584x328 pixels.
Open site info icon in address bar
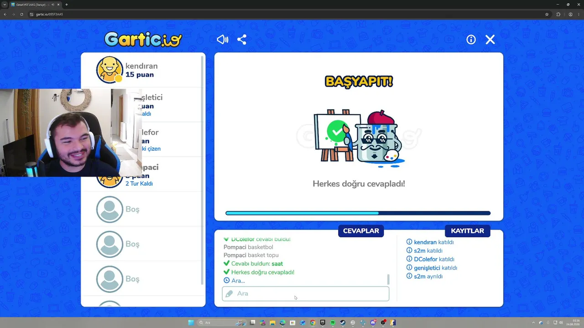coord(31,14)
